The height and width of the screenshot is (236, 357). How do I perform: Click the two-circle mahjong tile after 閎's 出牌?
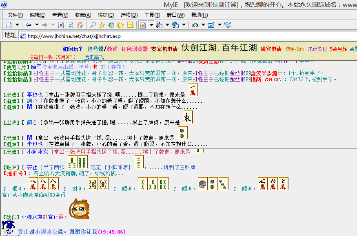coord(182,133)
